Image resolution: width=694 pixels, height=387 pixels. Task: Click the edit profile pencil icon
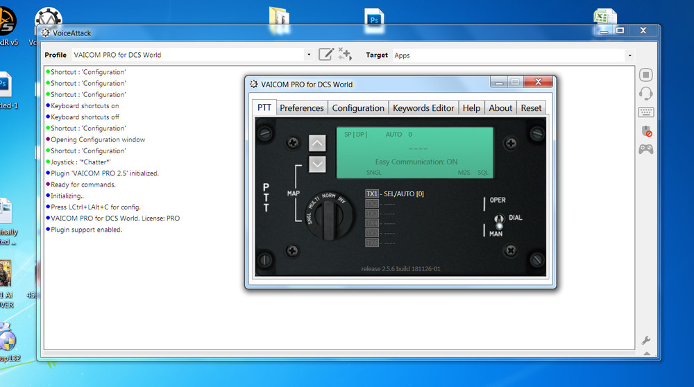(x=326, y=54)
